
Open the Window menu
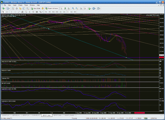[x=32, y=5]
